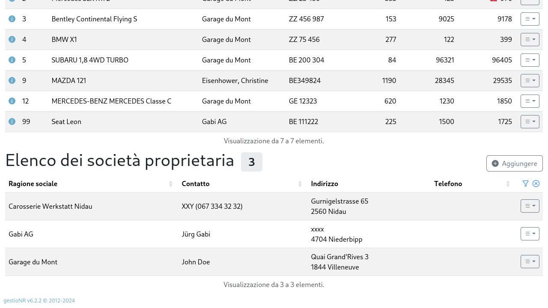Click the filter funnel icon

pos(526,184)
